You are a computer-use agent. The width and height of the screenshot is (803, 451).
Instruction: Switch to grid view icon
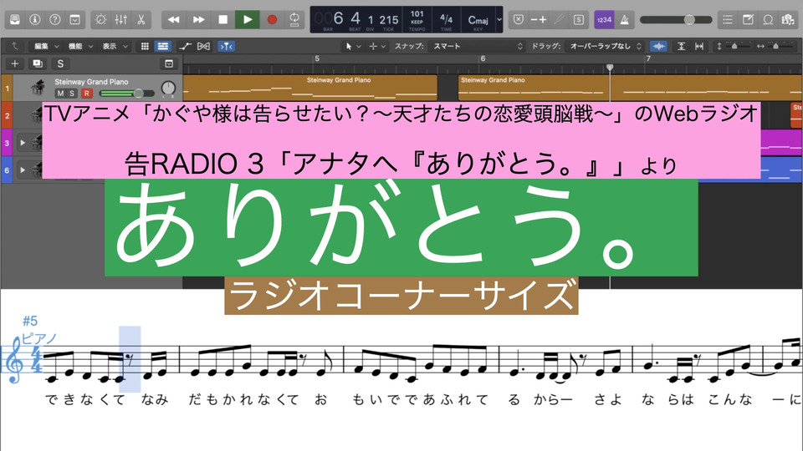pos(145,46)
